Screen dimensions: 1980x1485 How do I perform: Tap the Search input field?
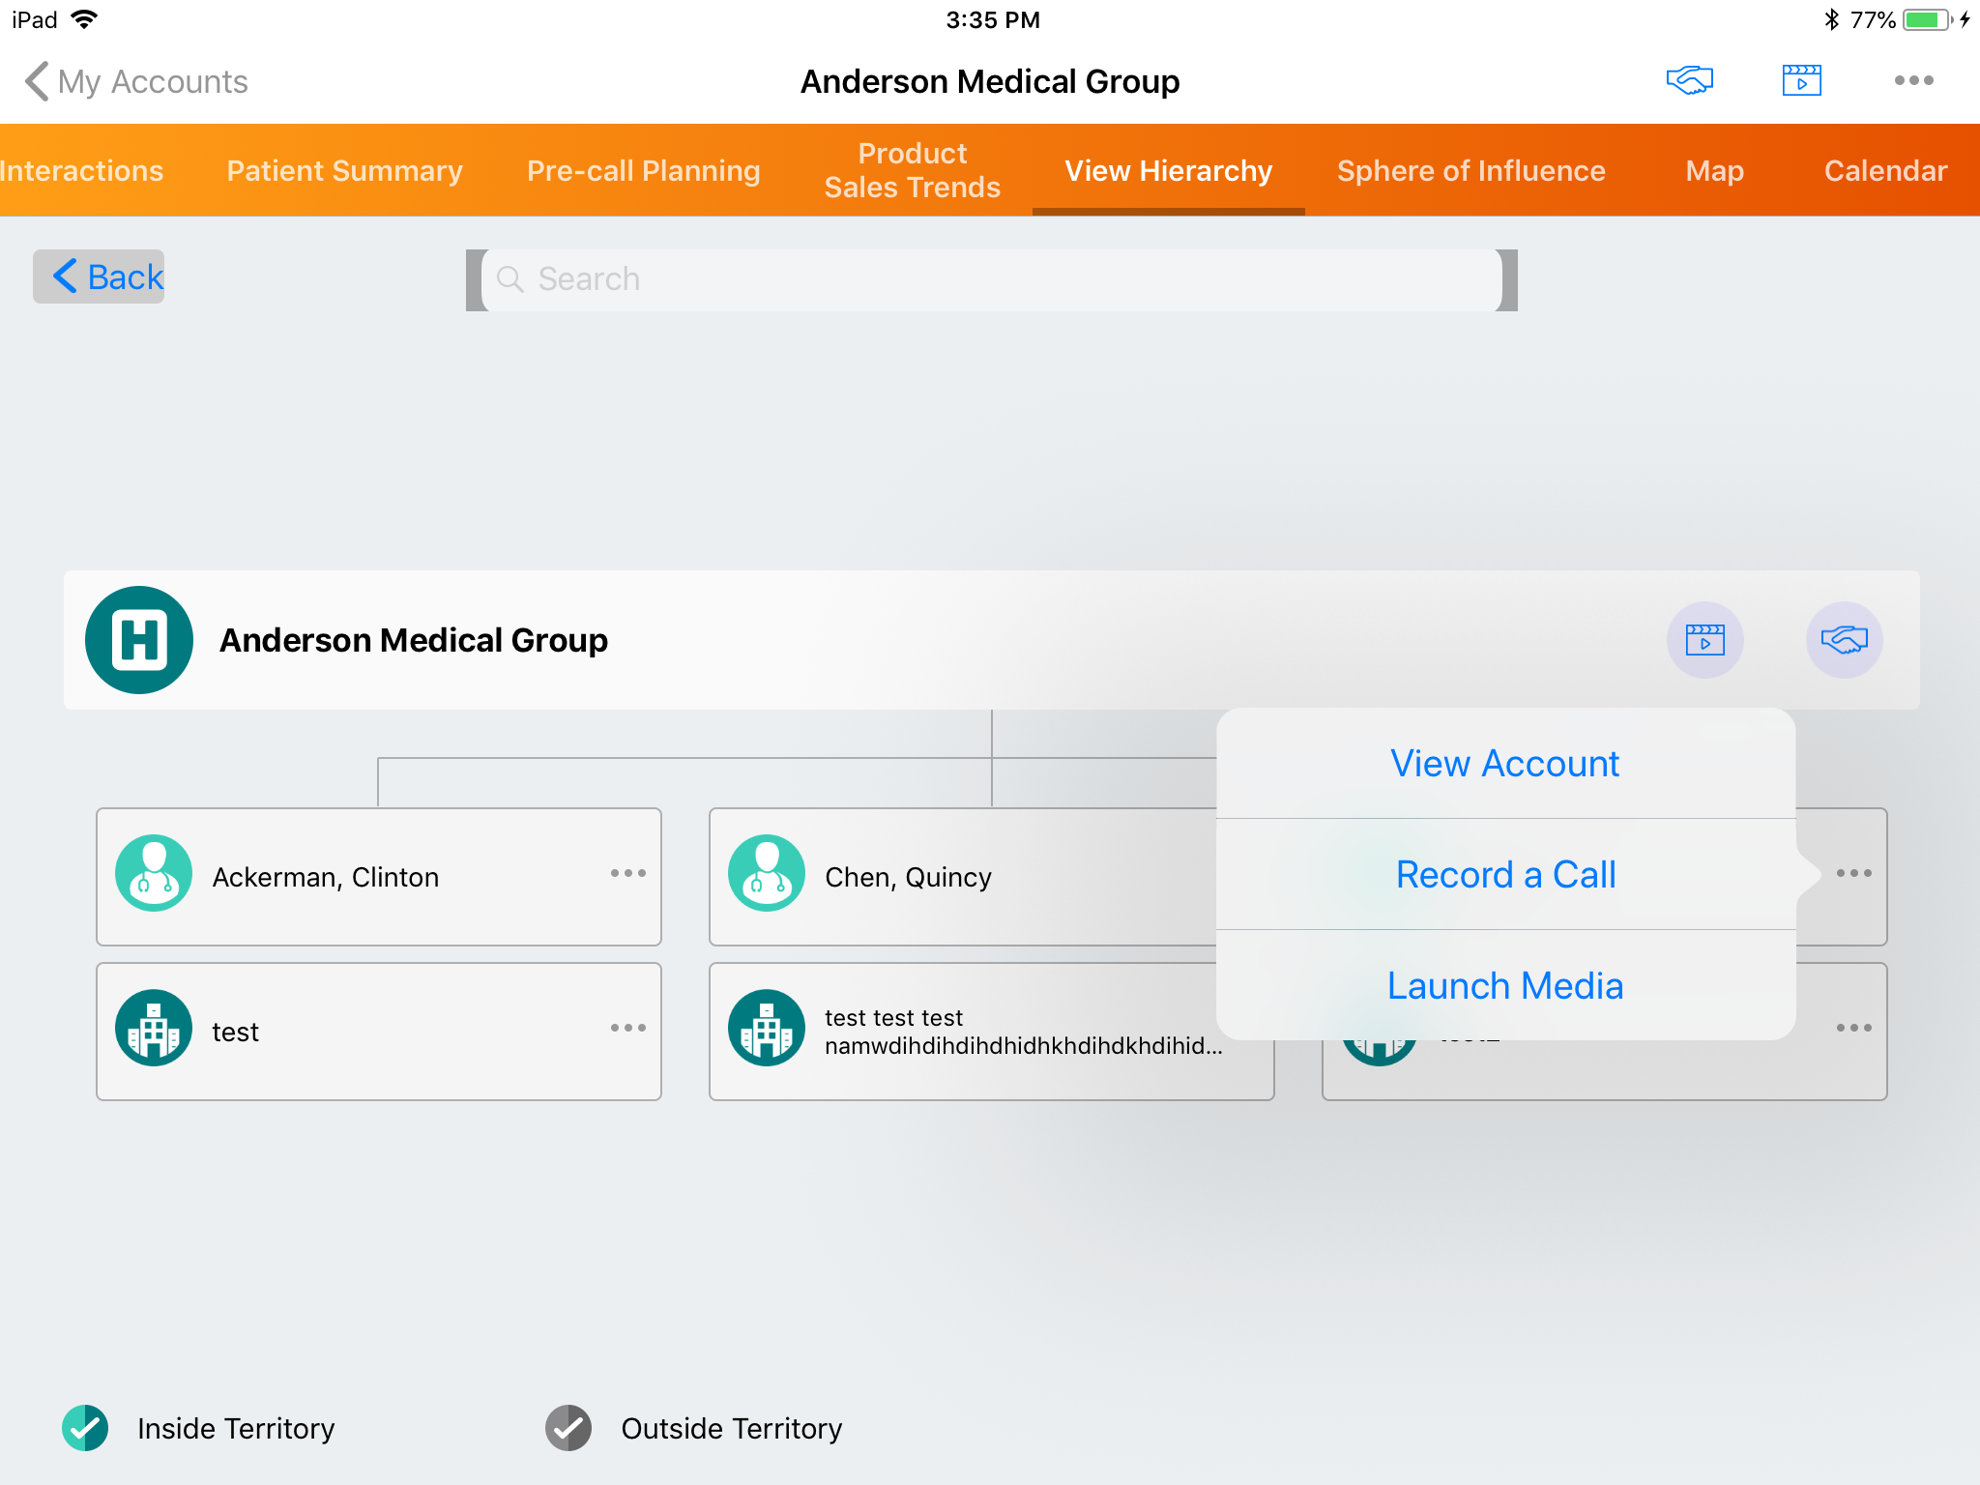pos(991,279)
